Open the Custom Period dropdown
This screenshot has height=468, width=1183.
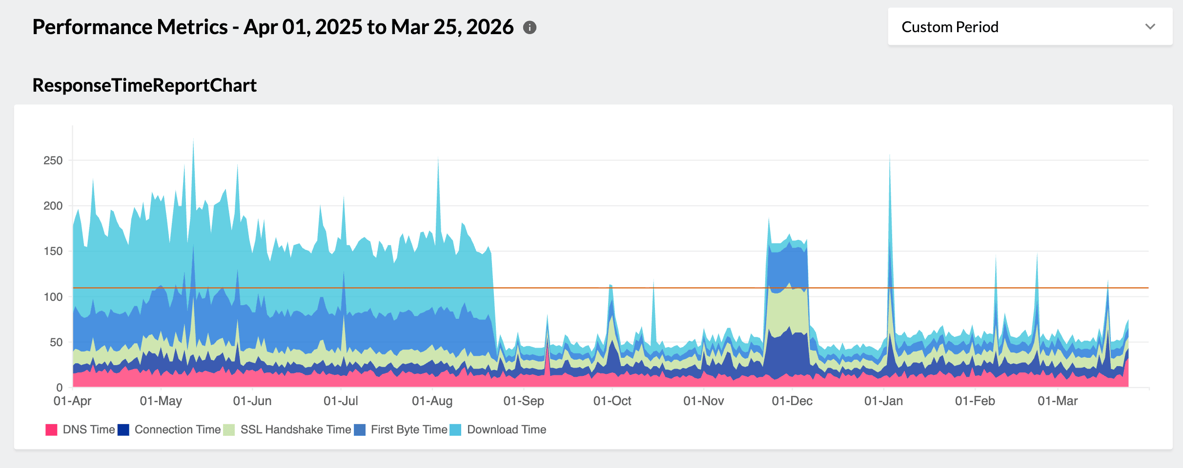[1029, 27]
